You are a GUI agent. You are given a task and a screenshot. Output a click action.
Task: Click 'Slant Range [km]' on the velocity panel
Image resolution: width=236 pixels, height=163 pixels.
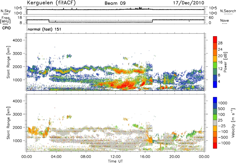(x=8, y=123)
